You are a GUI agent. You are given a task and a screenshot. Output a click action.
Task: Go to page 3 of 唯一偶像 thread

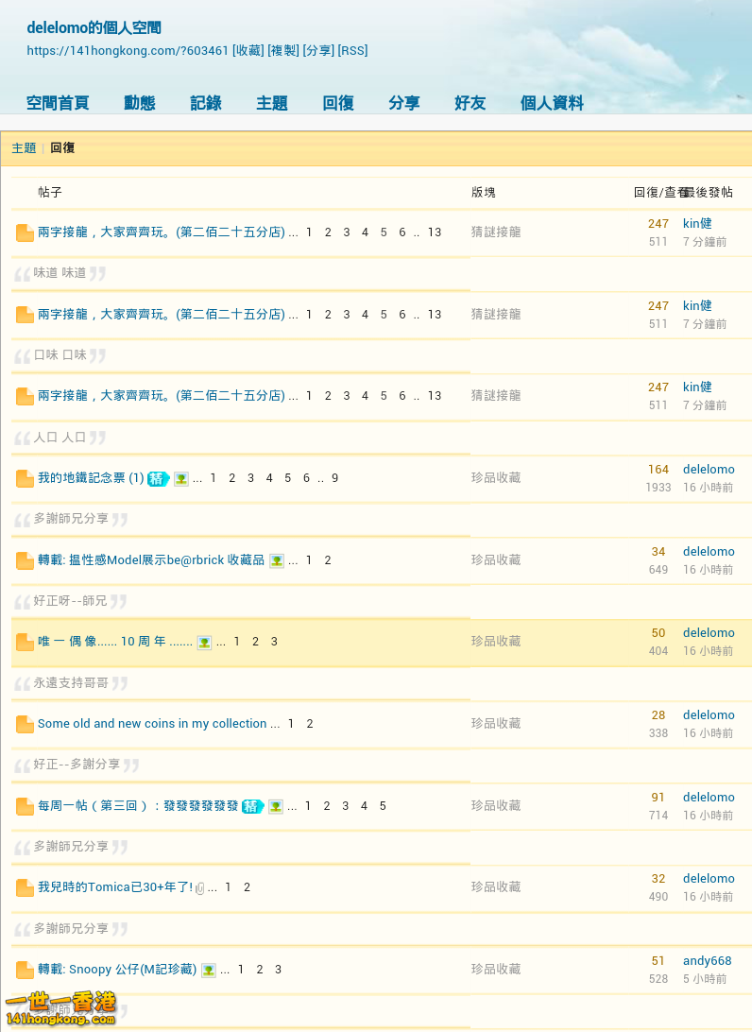[274, 642]
